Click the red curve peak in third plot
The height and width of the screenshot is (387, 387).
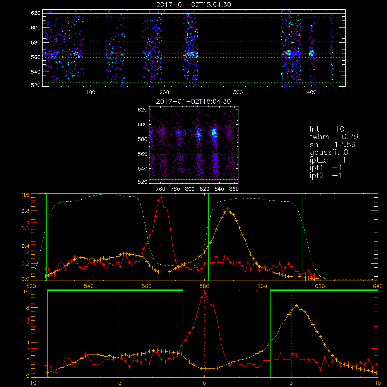[161, 197]
